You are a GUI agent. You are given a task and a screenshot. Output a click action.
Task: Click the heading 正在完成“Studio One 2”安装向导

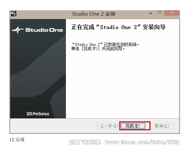(x=118, y=27)
